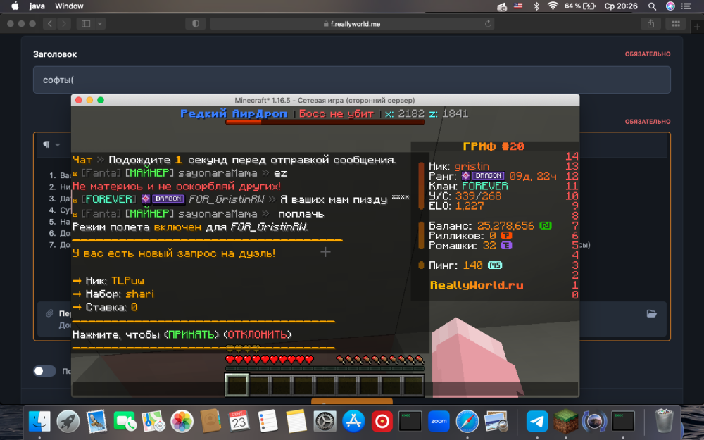Show Safari tab overview grid
Image resolution: width=704 pixels, height=440 pixels.
click(676, 24)
